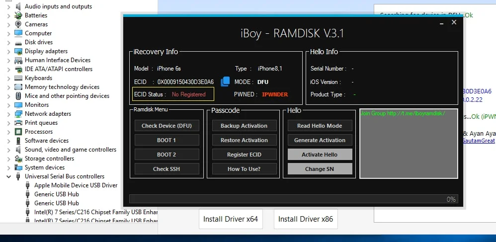Click the Computer monitor icon in Device Manager

point(18,33)
